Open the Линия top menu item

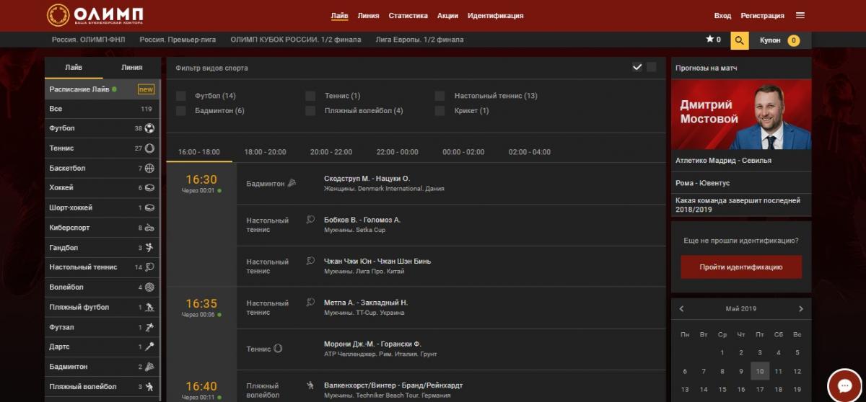(368, 16)
